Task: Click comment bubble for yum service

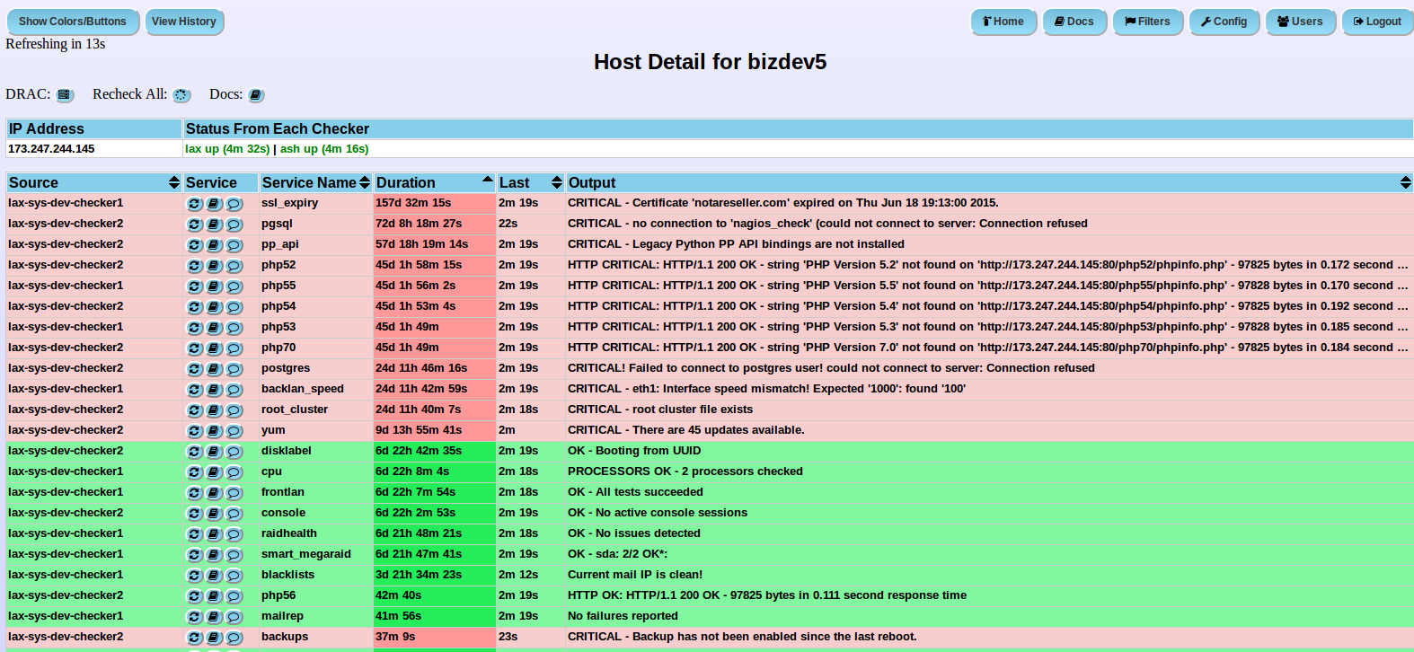Action: point(234,431)
